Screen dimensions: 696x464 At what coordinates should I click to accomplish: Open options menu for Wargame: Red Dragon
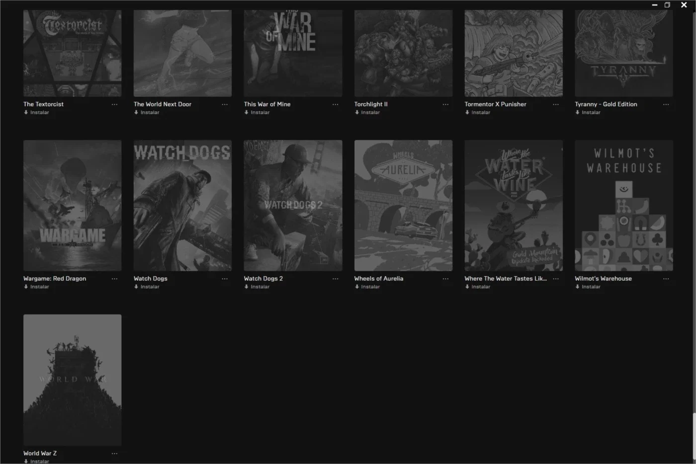point(114,279)
